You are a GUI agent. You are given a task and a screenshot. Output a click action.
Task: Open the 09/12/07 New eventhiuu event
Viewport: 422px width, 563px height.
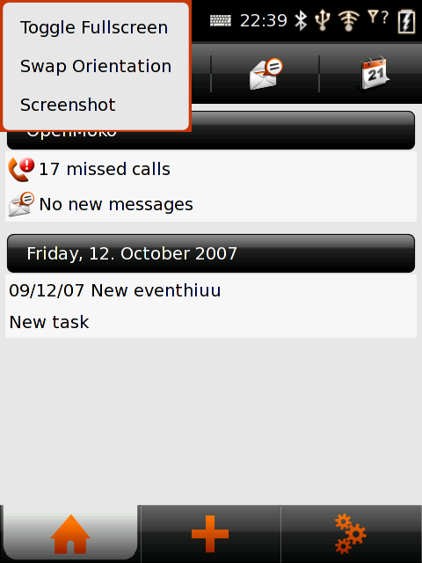pyautogui.click(x=211, y=290)
